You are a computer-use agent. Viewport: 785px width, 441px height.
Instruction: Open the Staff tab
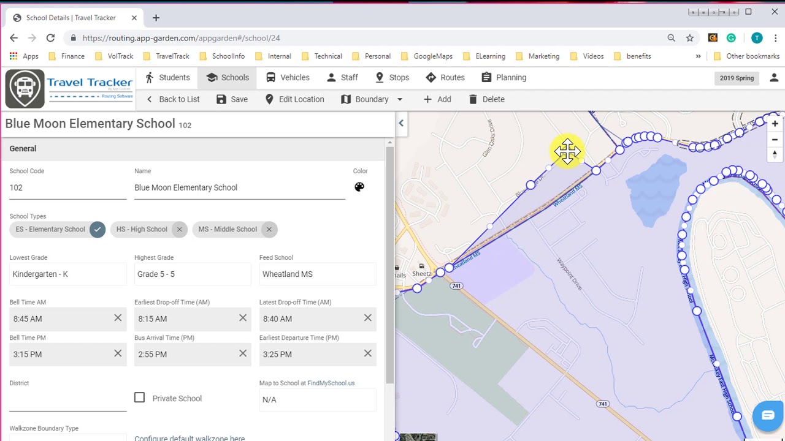pos(342,78)
